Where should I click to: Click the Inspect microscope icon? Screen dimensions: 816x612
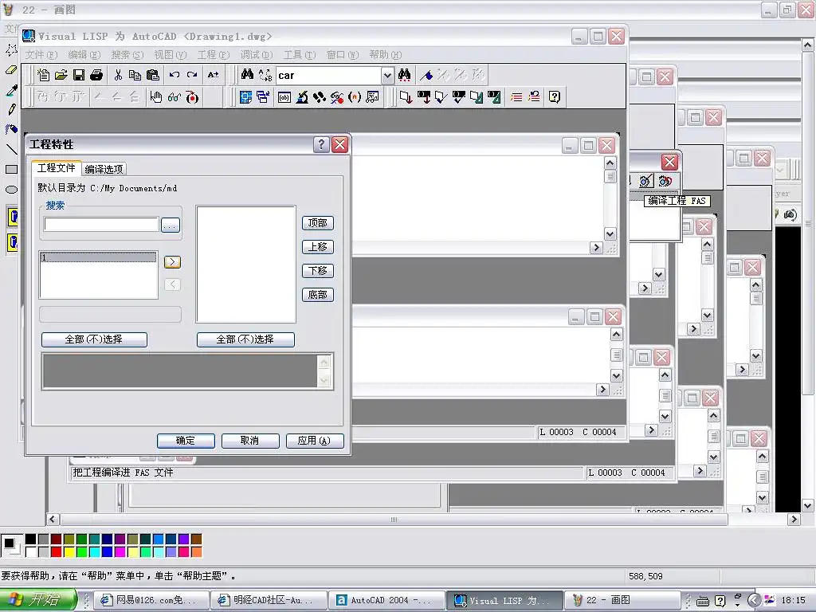302,96
